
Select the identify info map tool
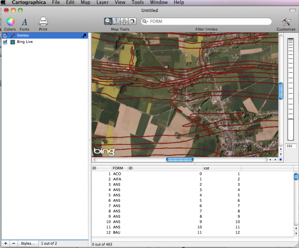click(116, 21)
